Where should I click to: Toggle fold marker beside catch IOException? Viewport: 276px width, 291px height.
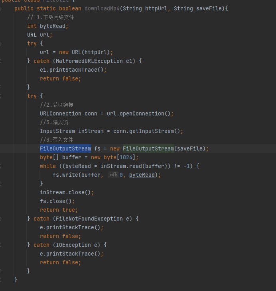0,245
